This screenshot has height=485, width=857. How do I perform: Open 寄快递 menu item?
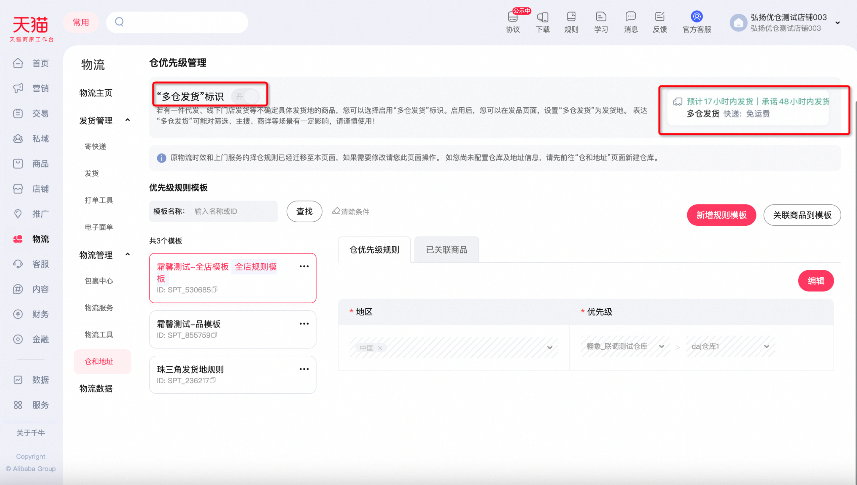click(x=95, y=146)
